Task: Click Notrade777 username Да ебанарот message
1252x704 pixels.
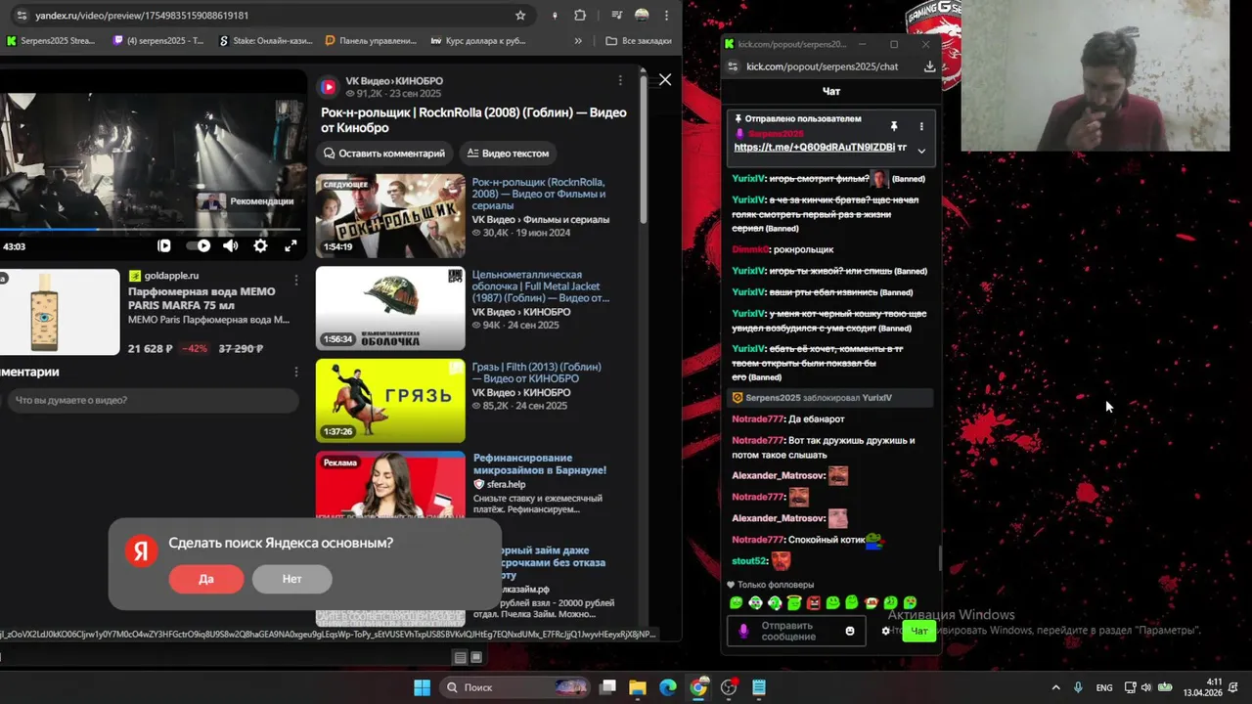Action: pos(758,419)
